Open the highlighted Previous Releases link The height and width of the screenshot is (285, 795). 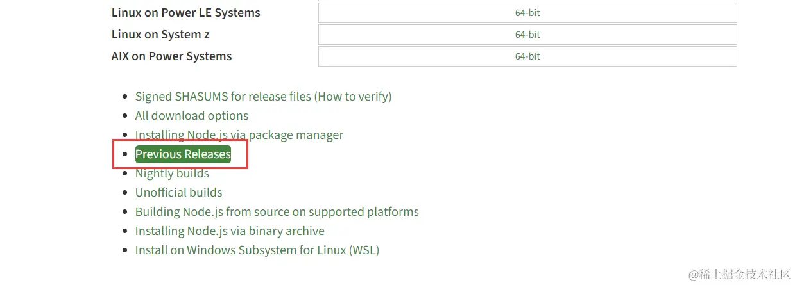[x=183, y=154]
